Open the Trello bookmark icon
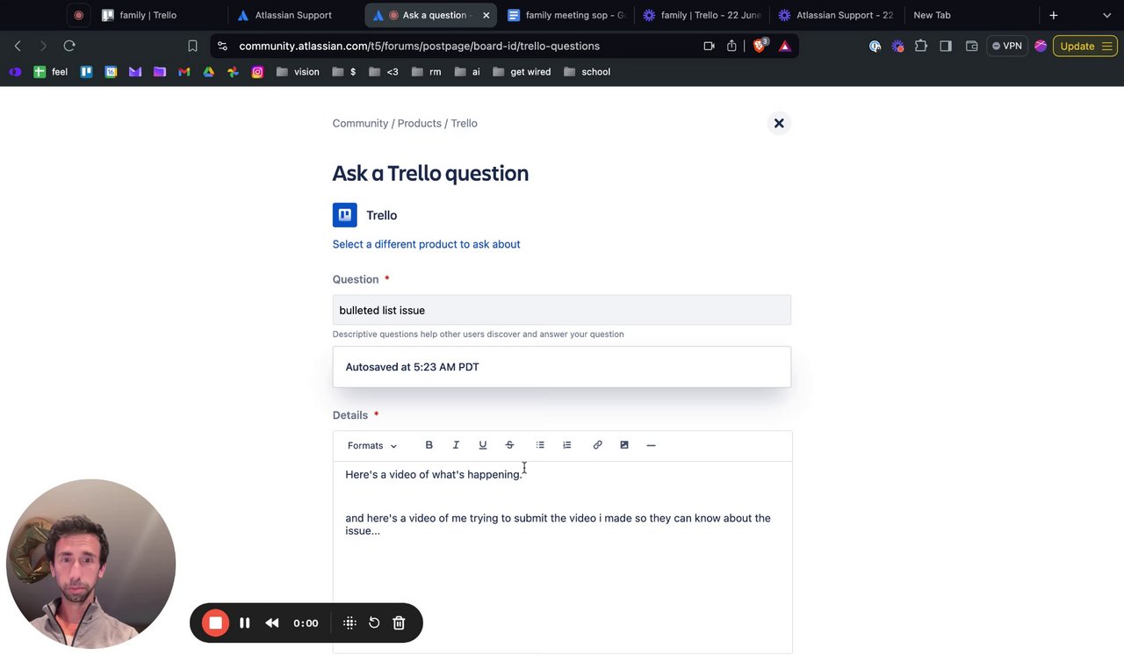This screenshot has height=655, width=1124. (x=86, y=72)
